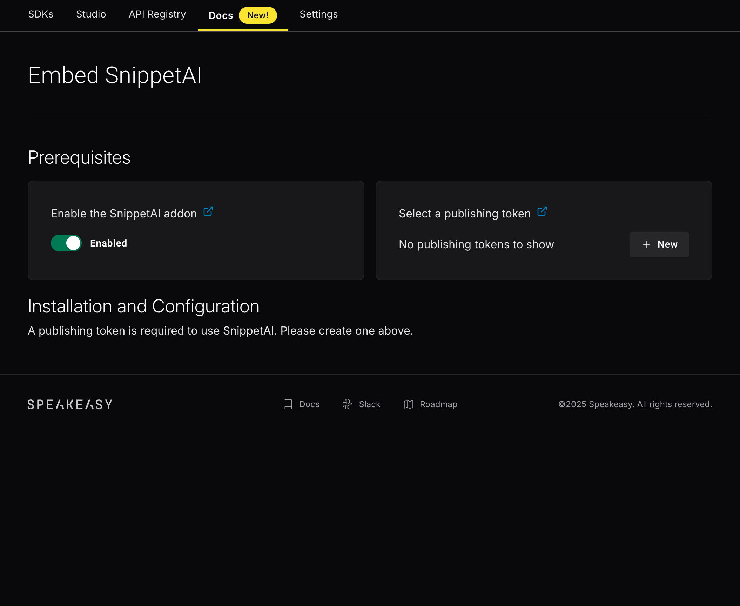Open Slack from the footer icon

pos(347,404)
